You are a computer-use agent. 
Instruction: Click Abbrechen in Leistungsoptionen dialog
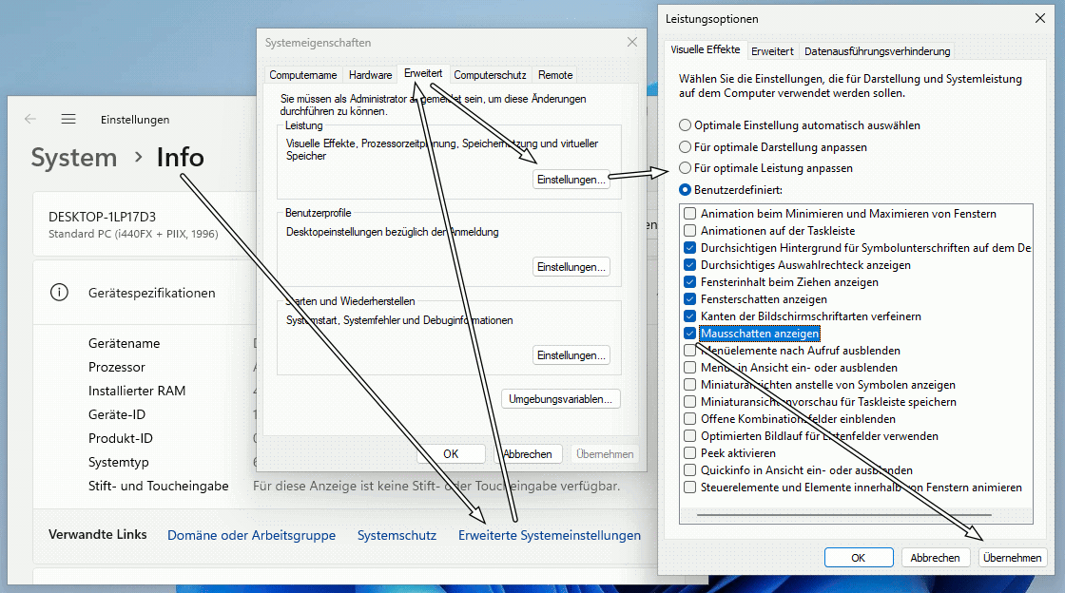(x=936, y=557)
